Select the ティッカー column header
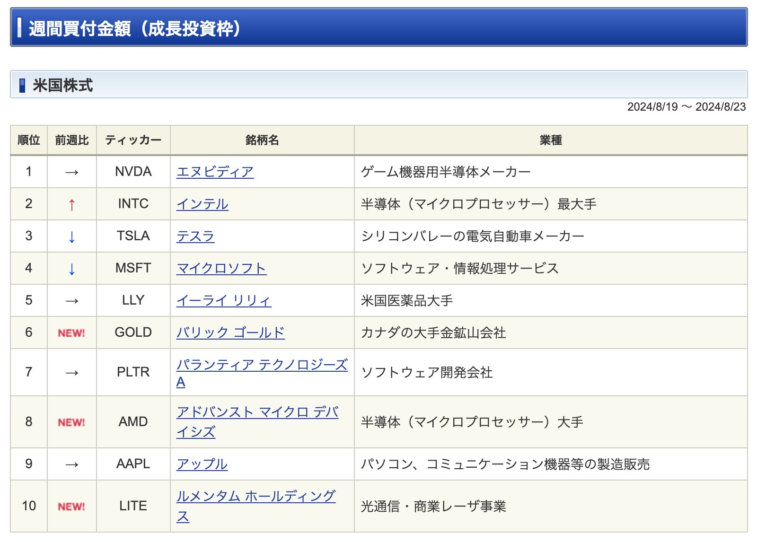The width and height of the screenshot is (757, 542). click(133, 140)
